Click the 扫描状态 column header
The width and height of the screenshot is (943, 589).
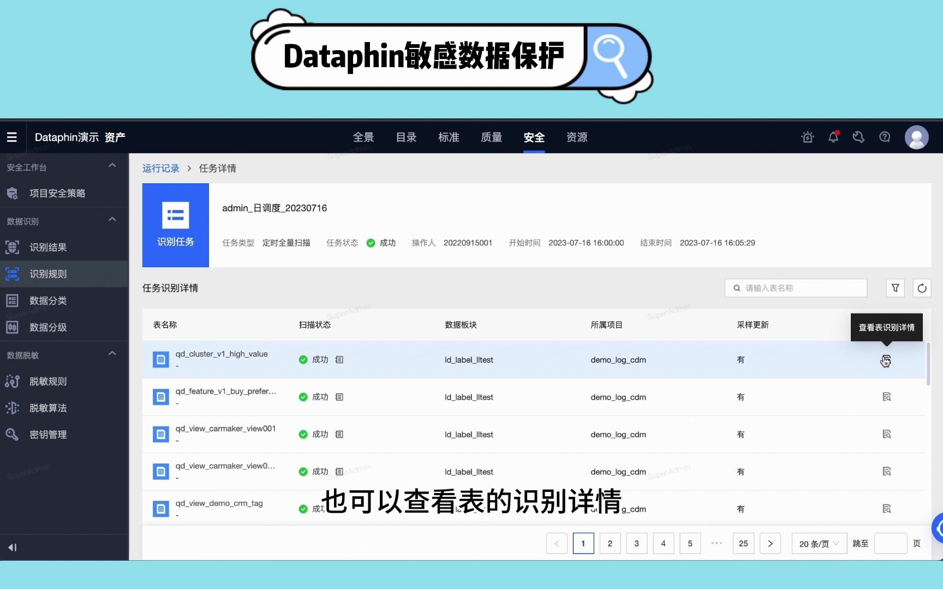coord(314,325)
